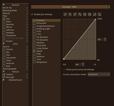Image resolution: width=114 pixels, height=106 pixels.
Task: Click the lock icon beside Pattern
Action: pos(27,74)
